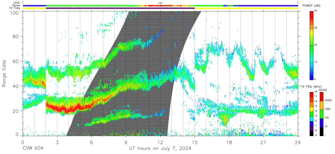
Task: Click the 'POWER (dB)' legend title
Action: 311,6
